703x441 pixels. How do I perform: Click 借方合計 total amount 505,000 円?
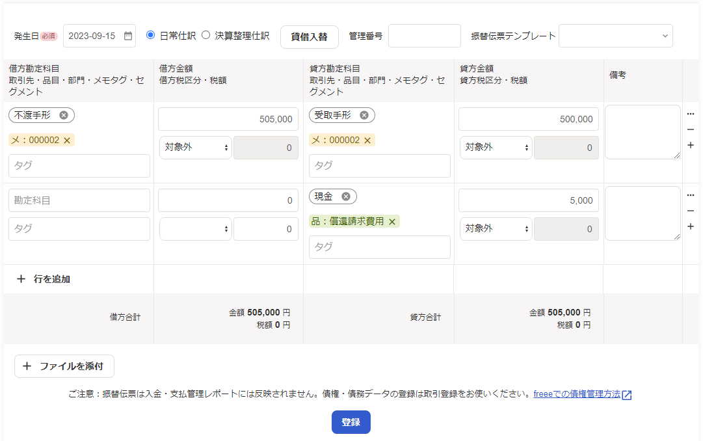pyautogui.click(x=259, y=312)
